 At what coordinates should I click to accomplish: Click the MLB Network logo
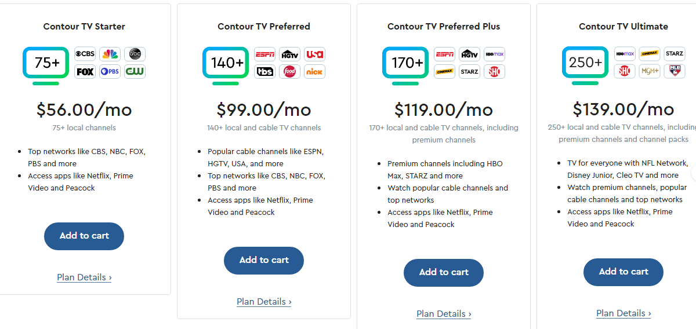click(x=674, y=71)
